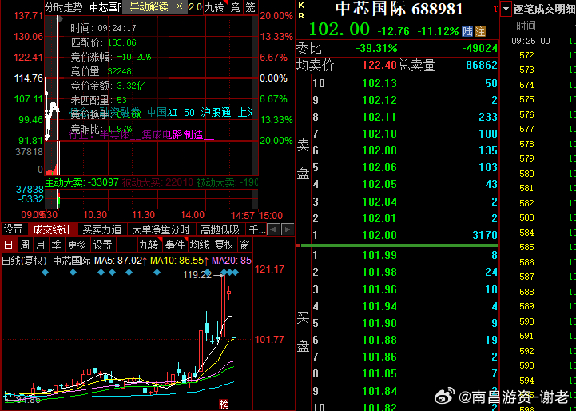Click sell level 1 volume 3170
The width and height of the screenshot is (576, 411).
[x=485, y=235]
